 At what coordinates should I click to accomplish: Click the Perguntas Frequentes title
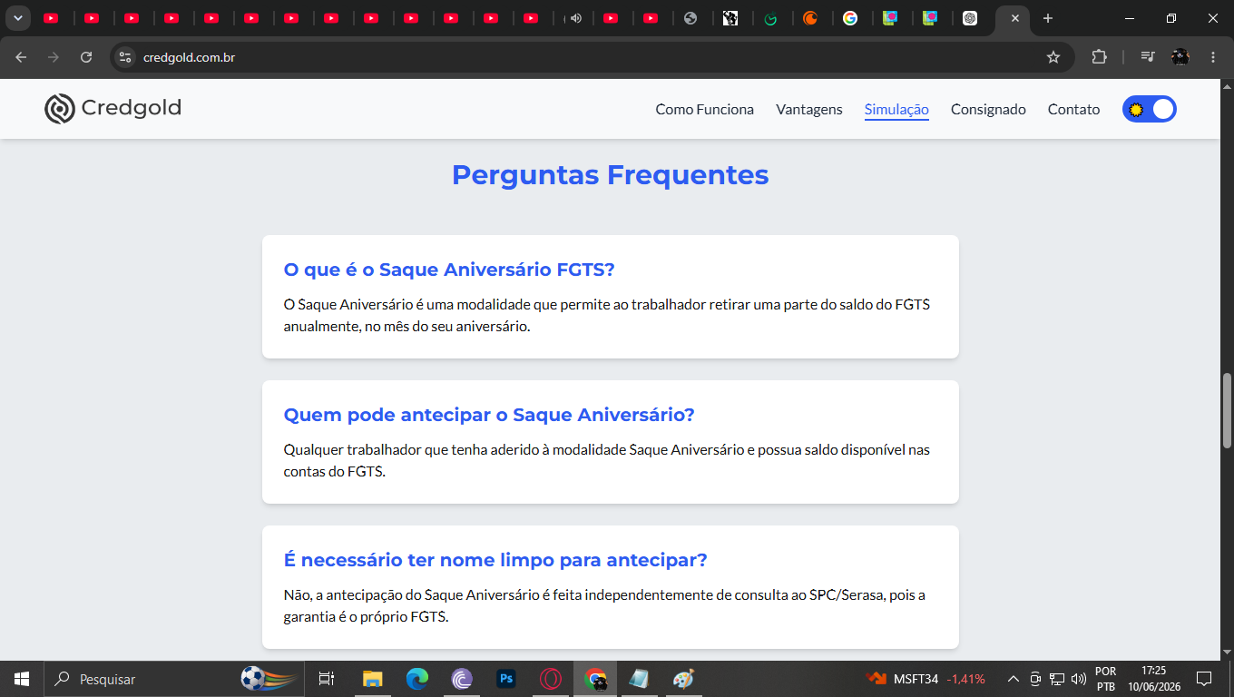[x=610, y=174]
